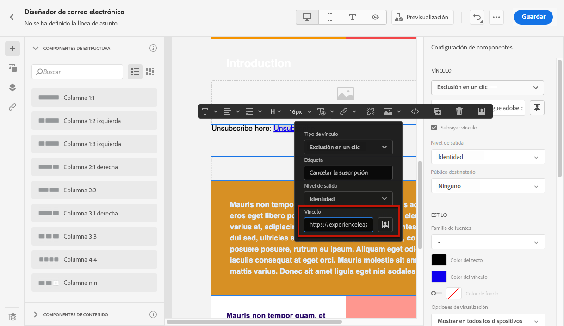This screenshot has width=564, height=326.
Task: Click the source code icon in toolbar
Action: (415, 111)
